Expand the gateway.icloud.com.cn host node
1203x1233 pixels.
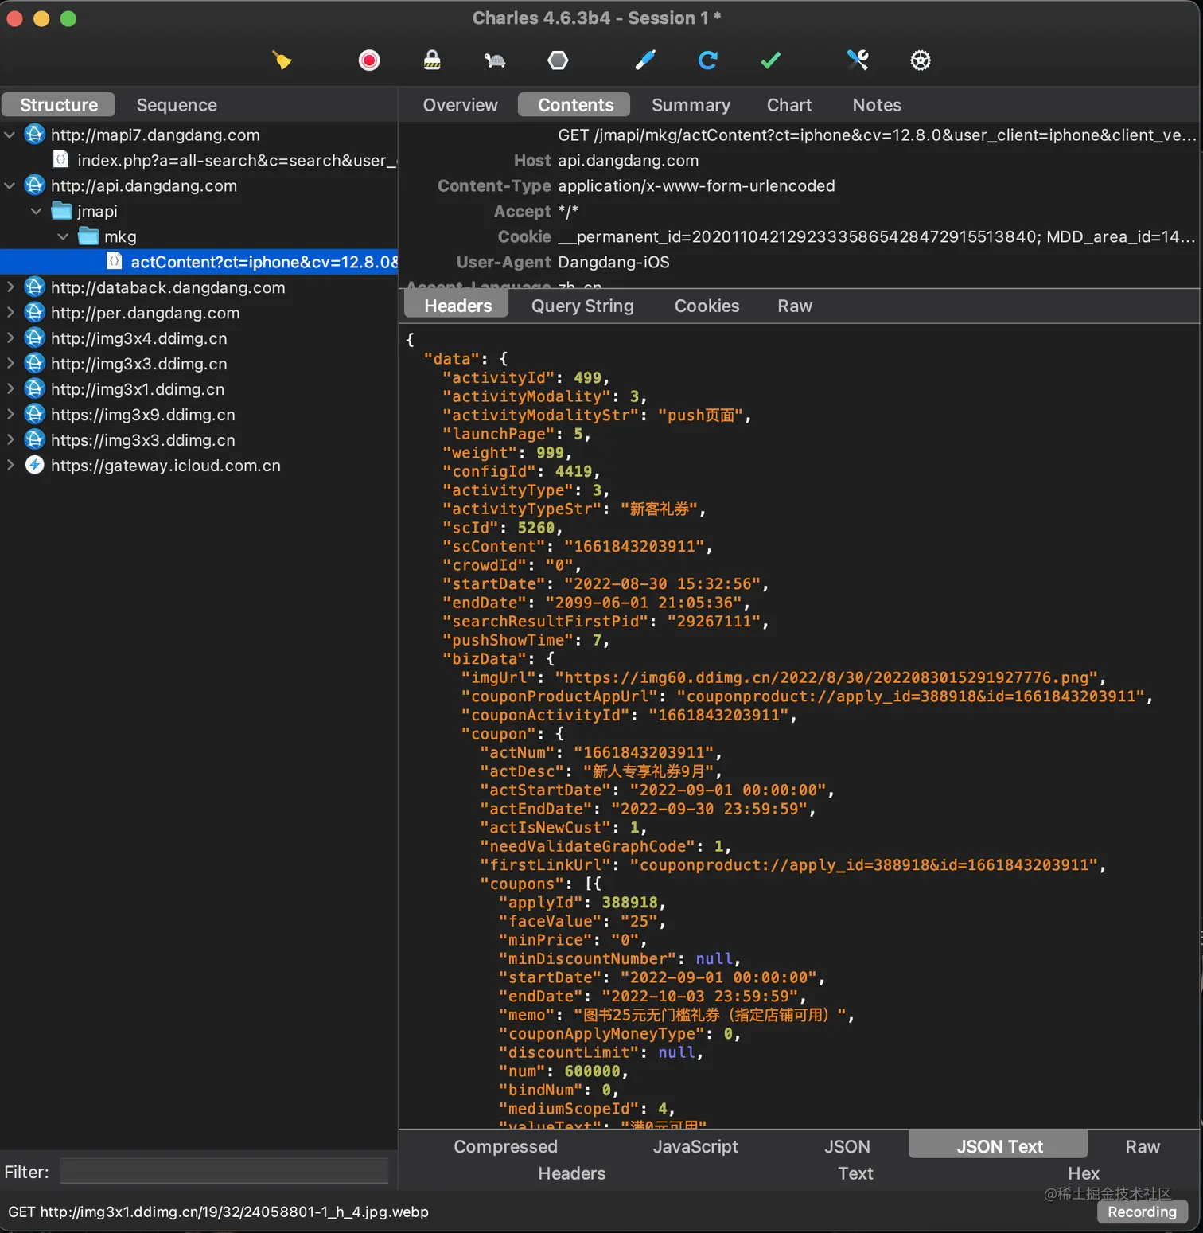click(10, 466)
